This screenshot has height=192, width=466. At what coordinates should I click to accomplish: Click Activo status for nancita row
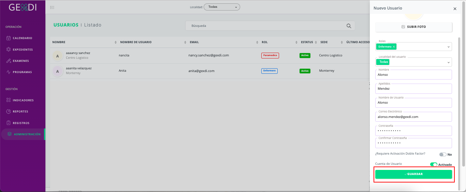point(305,55)
